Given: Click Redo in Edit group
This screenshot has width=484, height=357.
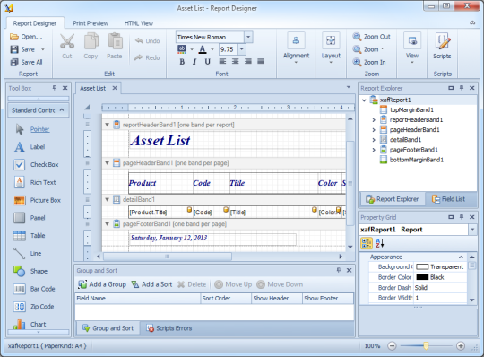Looking at the screenshot, I should pyautogui.click(x=147, y=57).
